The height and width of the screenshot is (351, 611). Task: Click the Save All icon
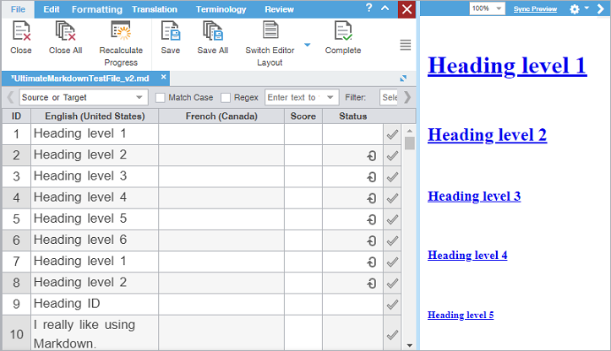click(212, 32)
